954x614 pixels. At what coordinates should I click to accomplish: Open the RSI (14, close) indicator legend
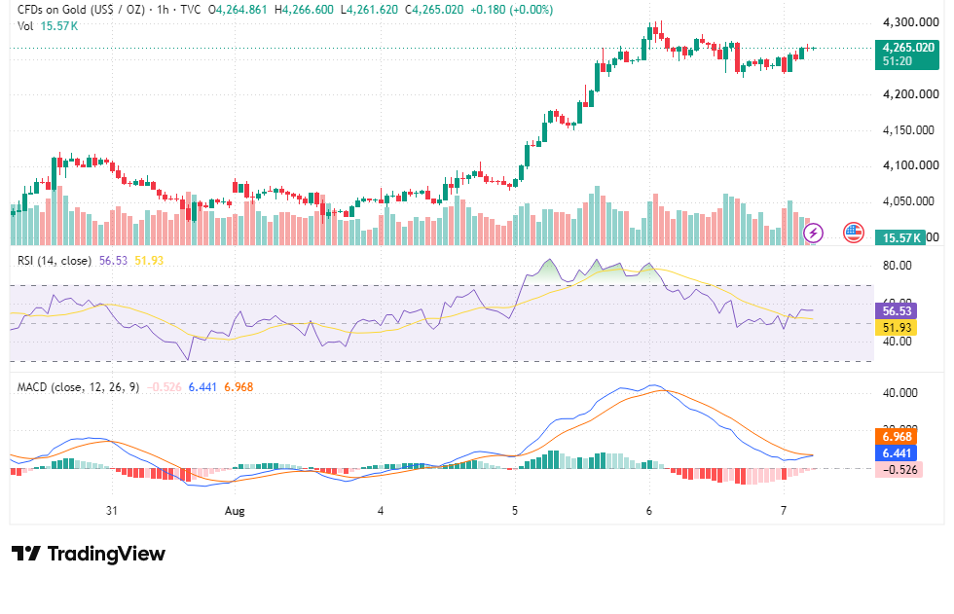pos(55,261)
